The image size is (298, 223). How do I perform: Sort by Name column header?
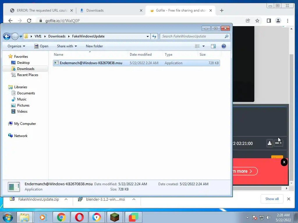[90, 55]
